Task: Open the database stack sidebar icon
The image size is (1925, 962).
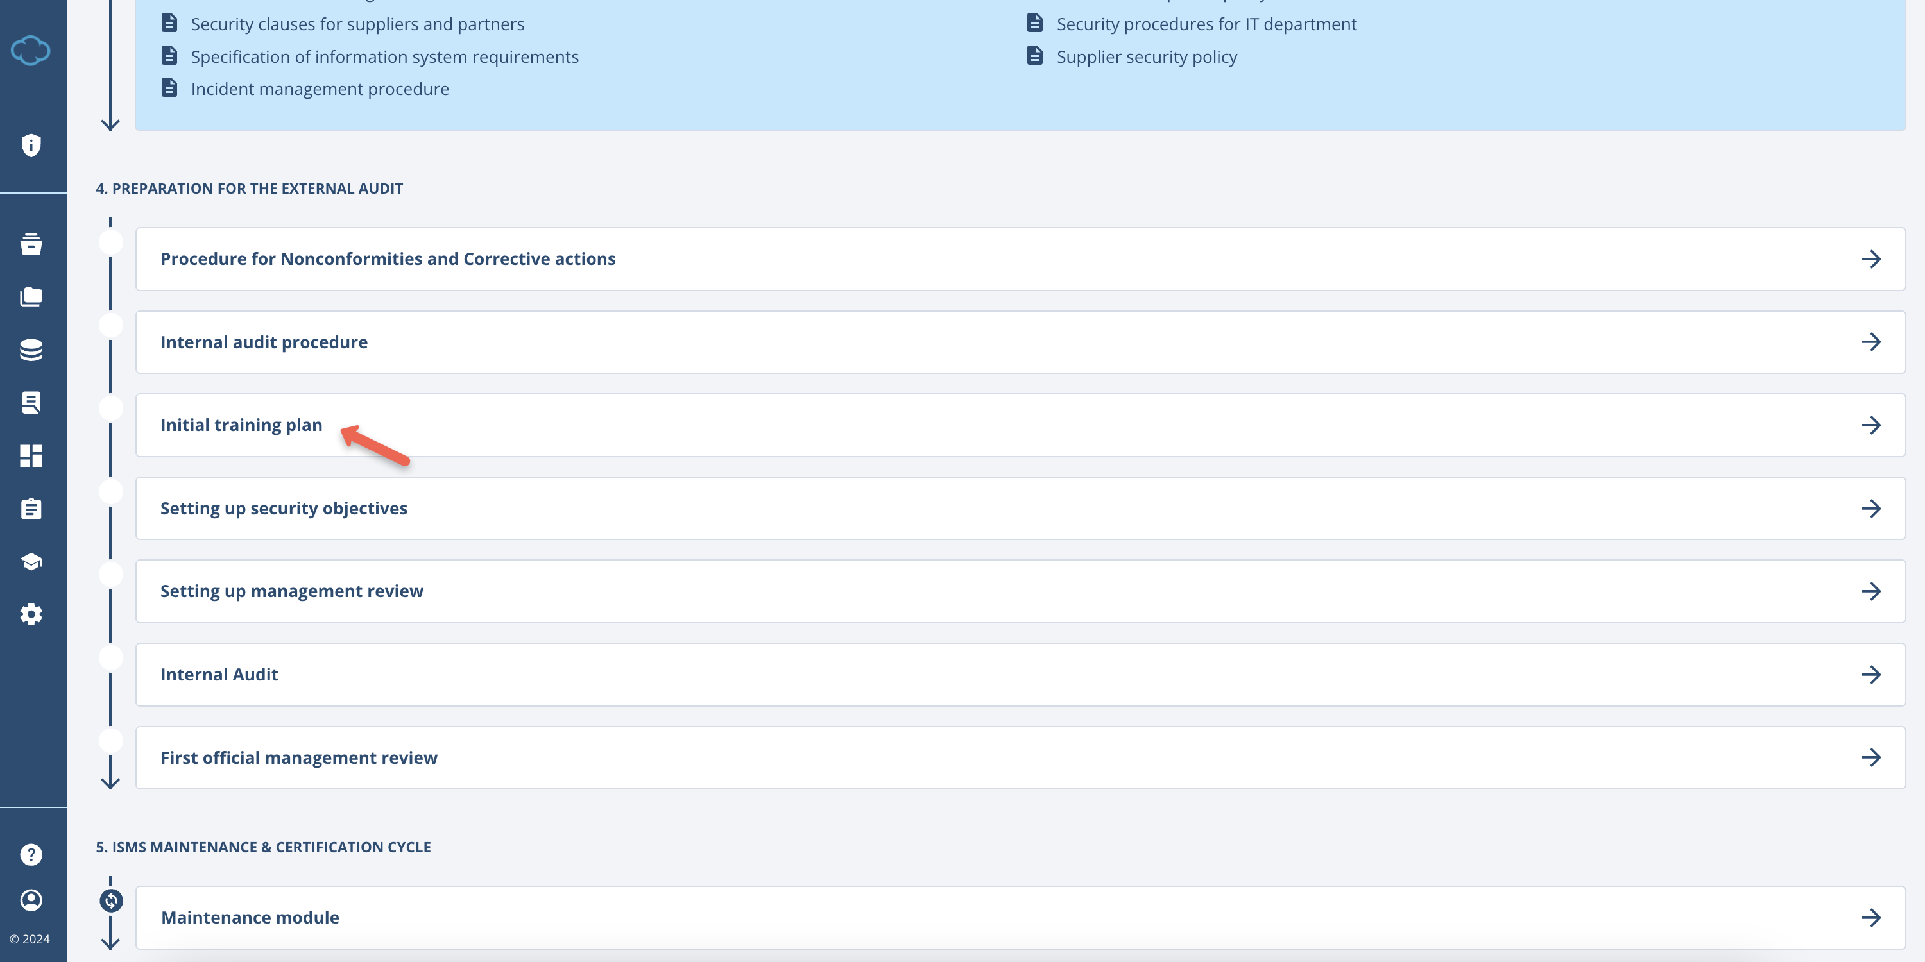Action: tap(31, 350)
